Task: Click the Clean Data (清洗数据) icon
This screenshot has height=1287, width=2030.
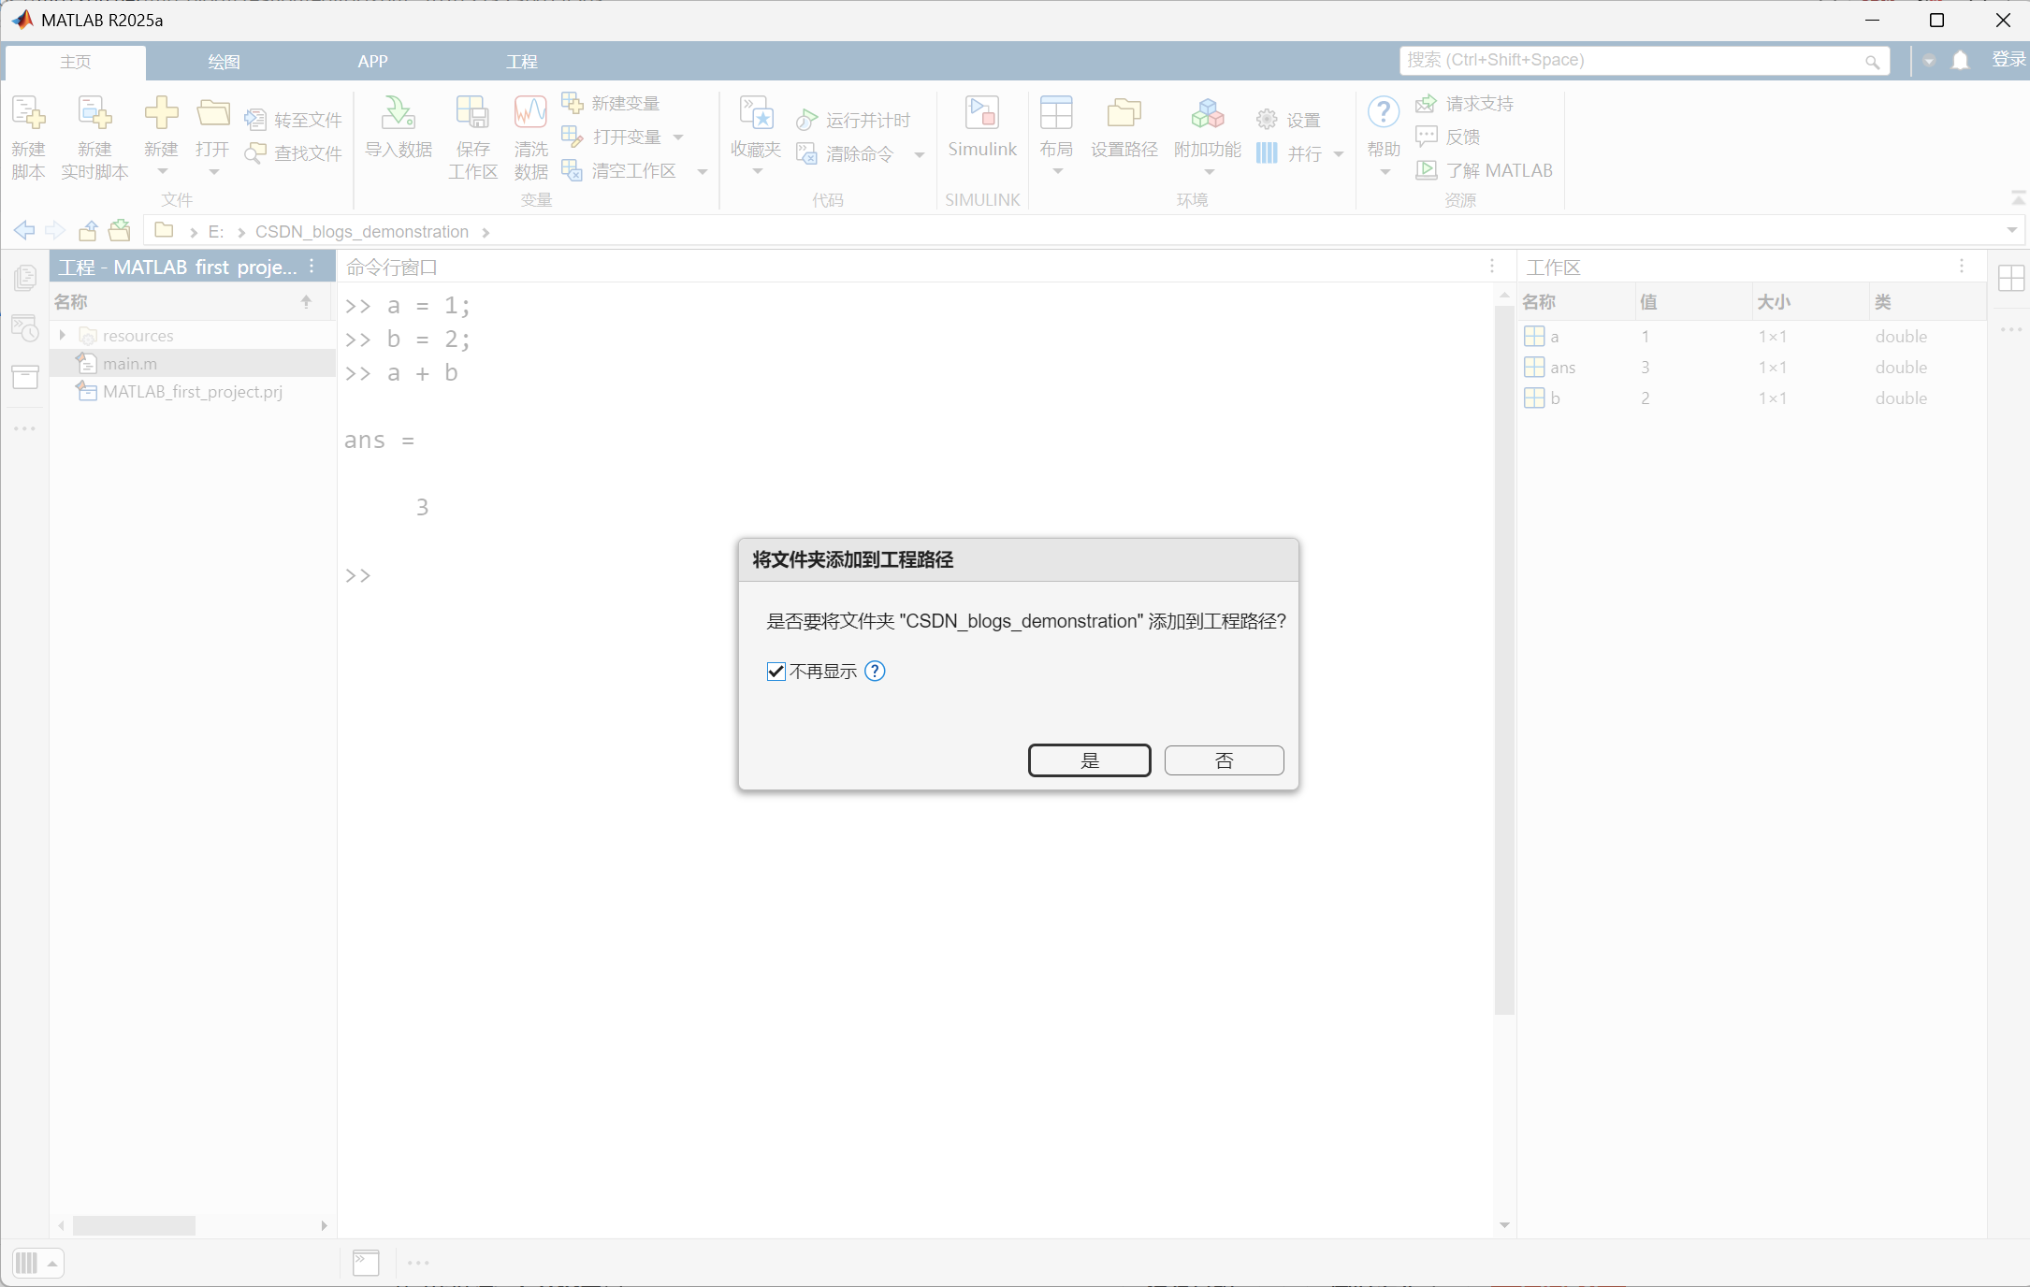Action: point(530,113)
